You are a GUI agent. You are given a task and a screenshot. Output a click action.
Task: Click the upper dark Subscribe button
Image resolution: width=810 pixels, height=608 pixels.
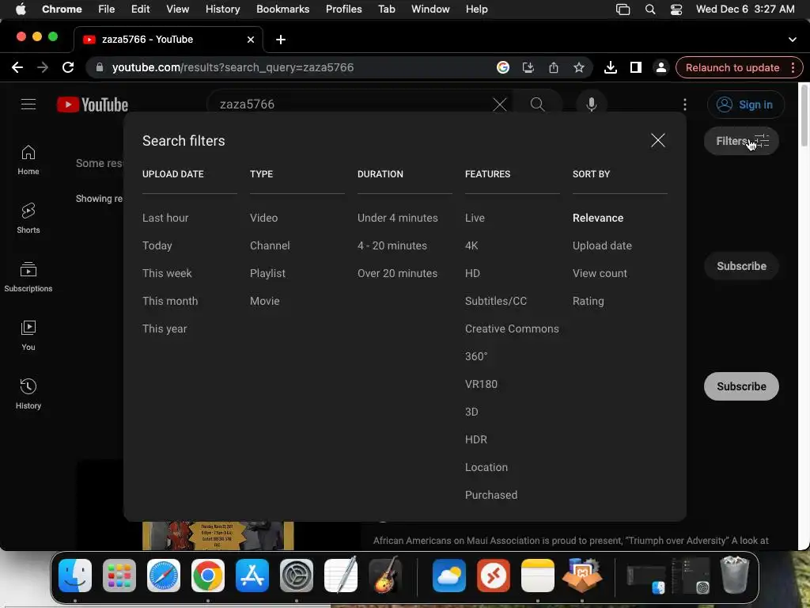click(741, 266)
